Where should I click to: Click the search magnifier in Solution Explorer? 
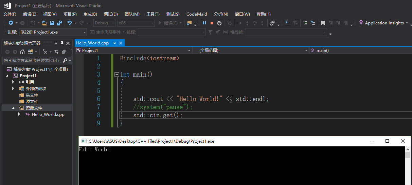click(x=65, y=60)
